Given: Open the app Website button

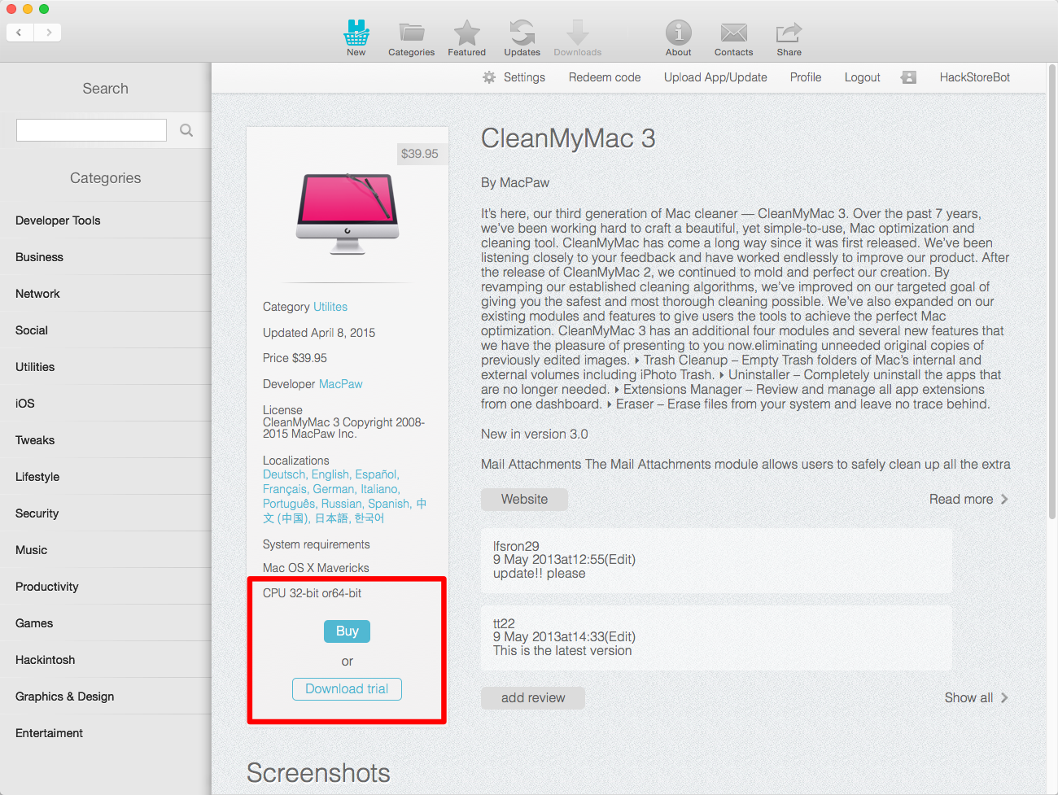Looking at the screenshot, I should (x=524, y=500).
